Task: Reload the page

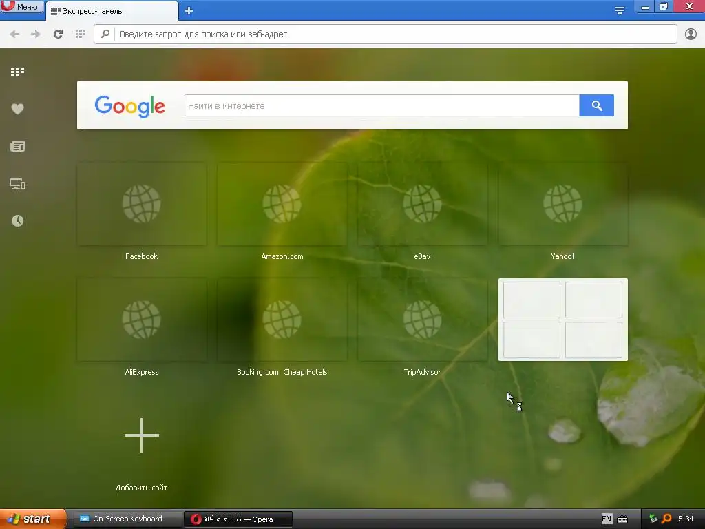Action: (58, 34)
